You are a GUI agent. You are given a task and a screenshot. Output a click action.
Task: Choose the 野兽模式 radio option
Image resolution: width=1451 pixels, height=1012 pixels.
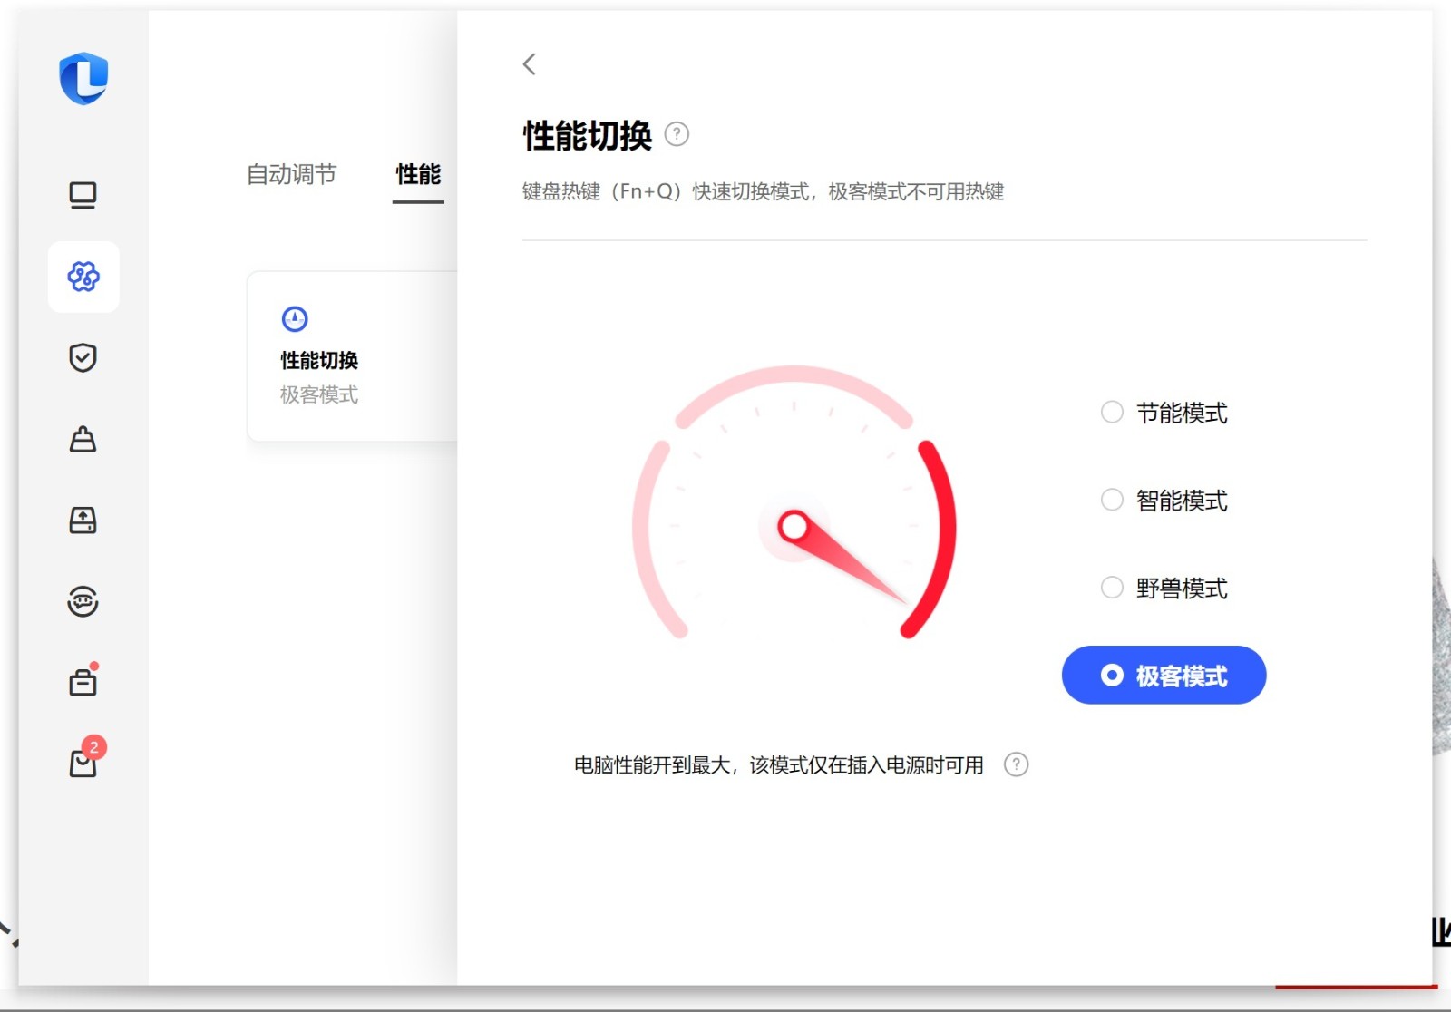[x=1112, y=588]
